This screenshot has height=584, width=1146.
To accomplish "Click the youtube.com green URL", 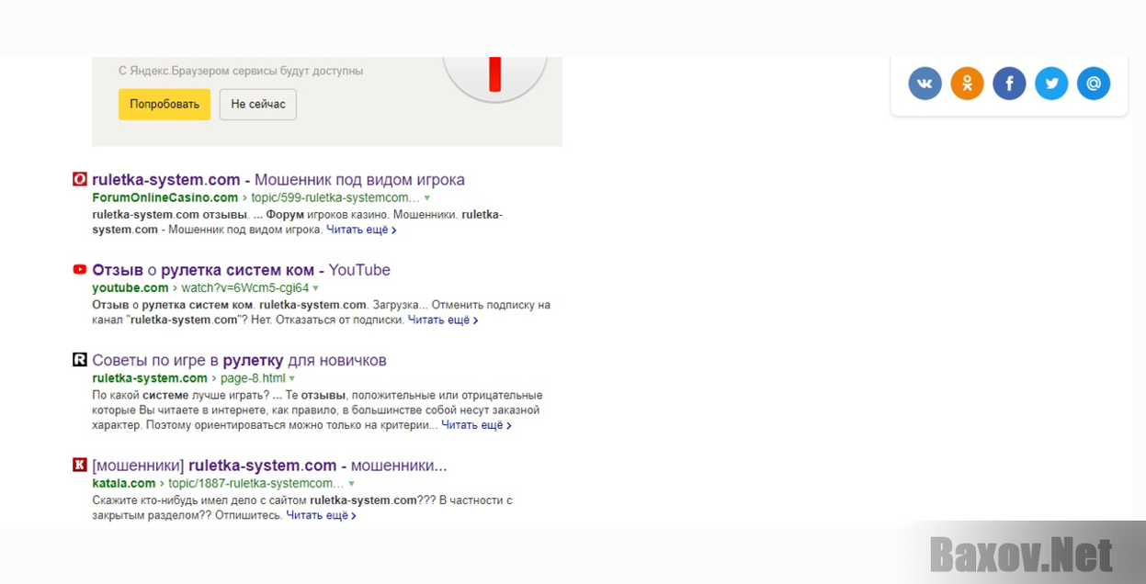I will [130, 287].
